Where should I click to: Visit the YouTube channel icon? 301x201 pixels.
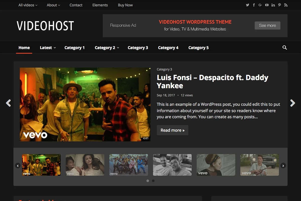pyautogui.click(x=267, y=5)
